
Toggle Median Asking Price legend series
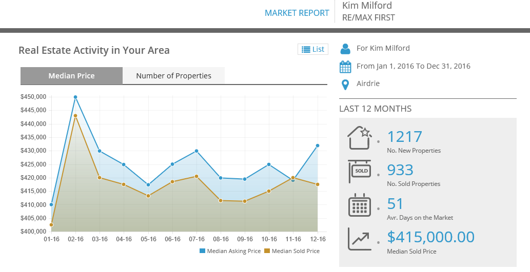[x=233, y=251]
